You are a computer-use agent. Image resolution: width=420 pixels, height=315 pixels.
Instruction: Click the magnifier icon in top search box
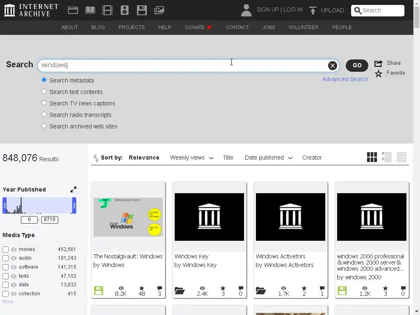(358, 10)
